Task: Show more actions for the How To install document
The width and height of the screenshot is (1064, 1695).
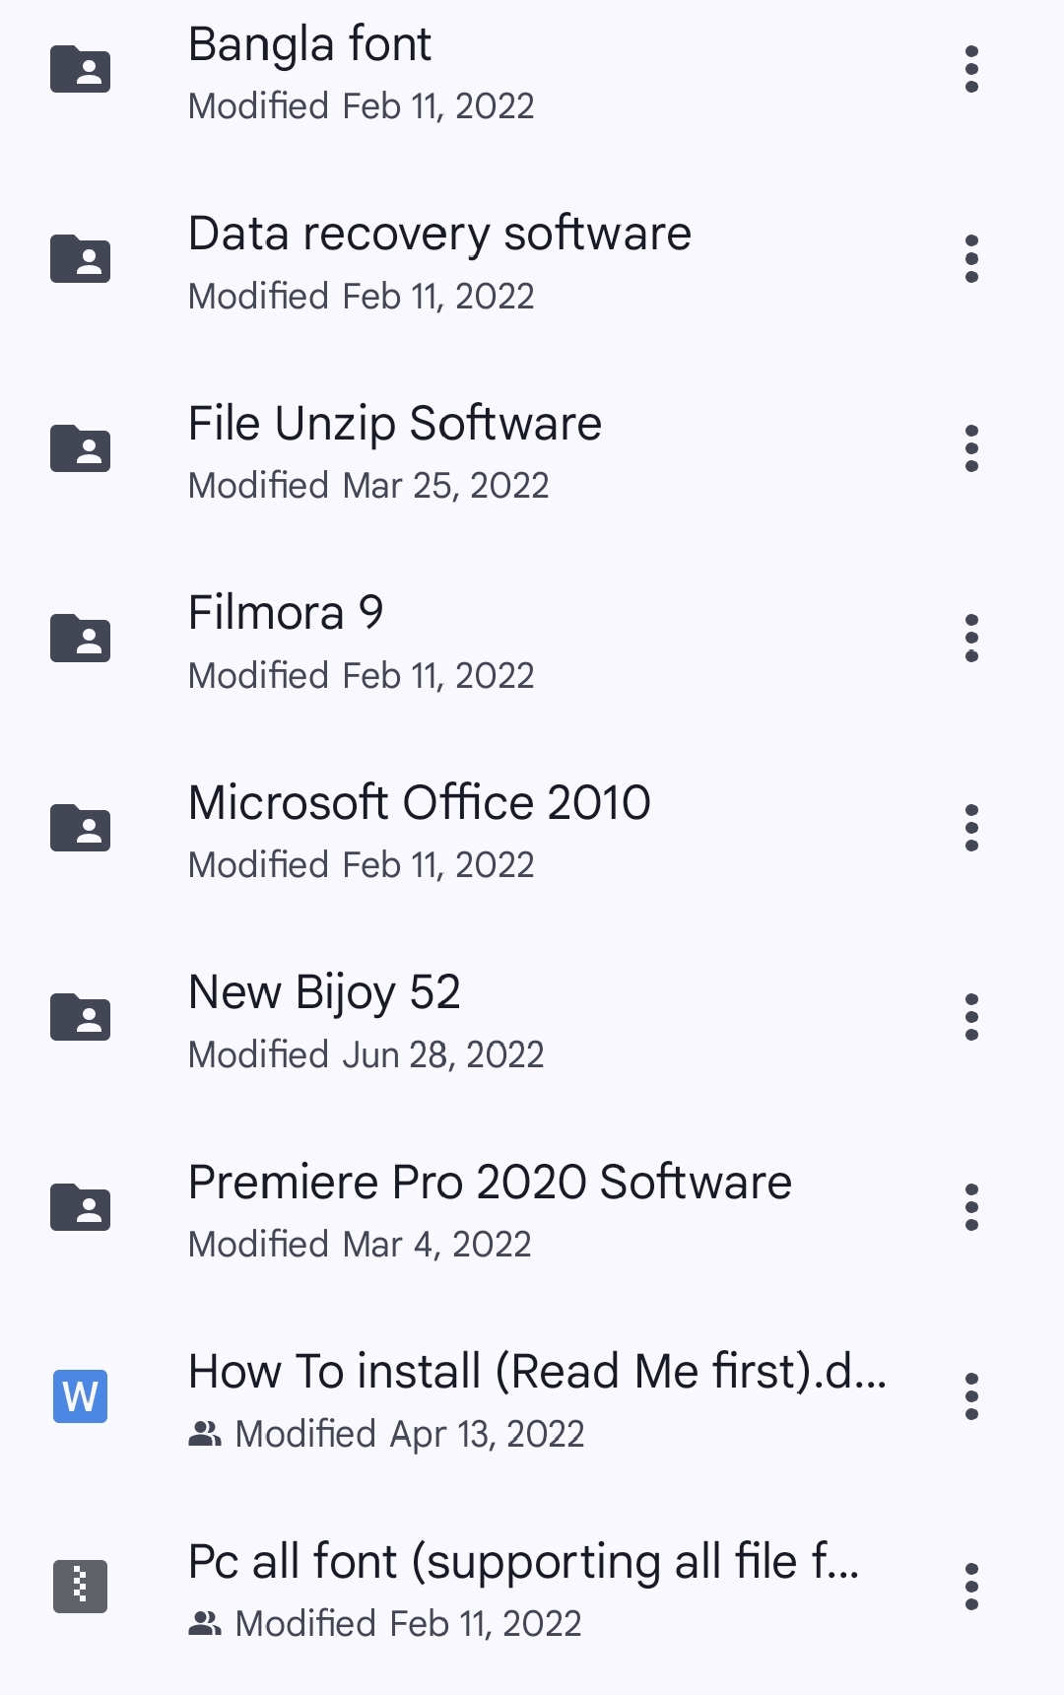Action: click(x=971, y=1396)
